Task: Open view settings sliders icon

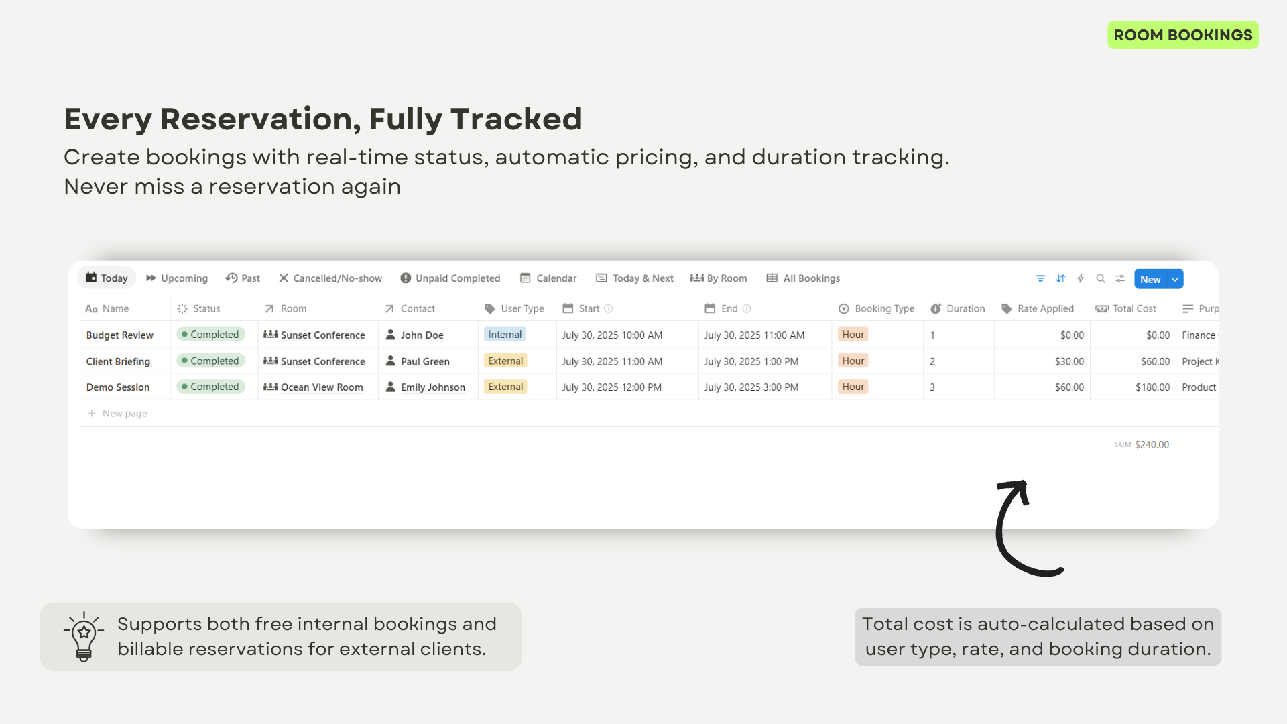Action: [1120, 278]
